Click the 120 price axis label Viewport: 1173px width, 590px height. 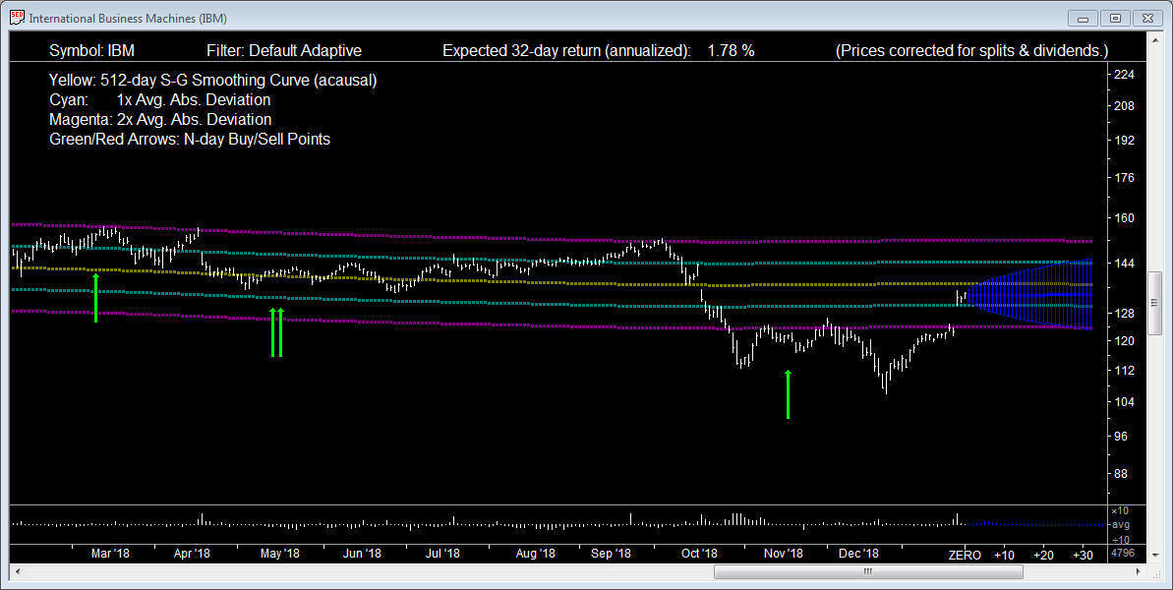click(1125, 341)
